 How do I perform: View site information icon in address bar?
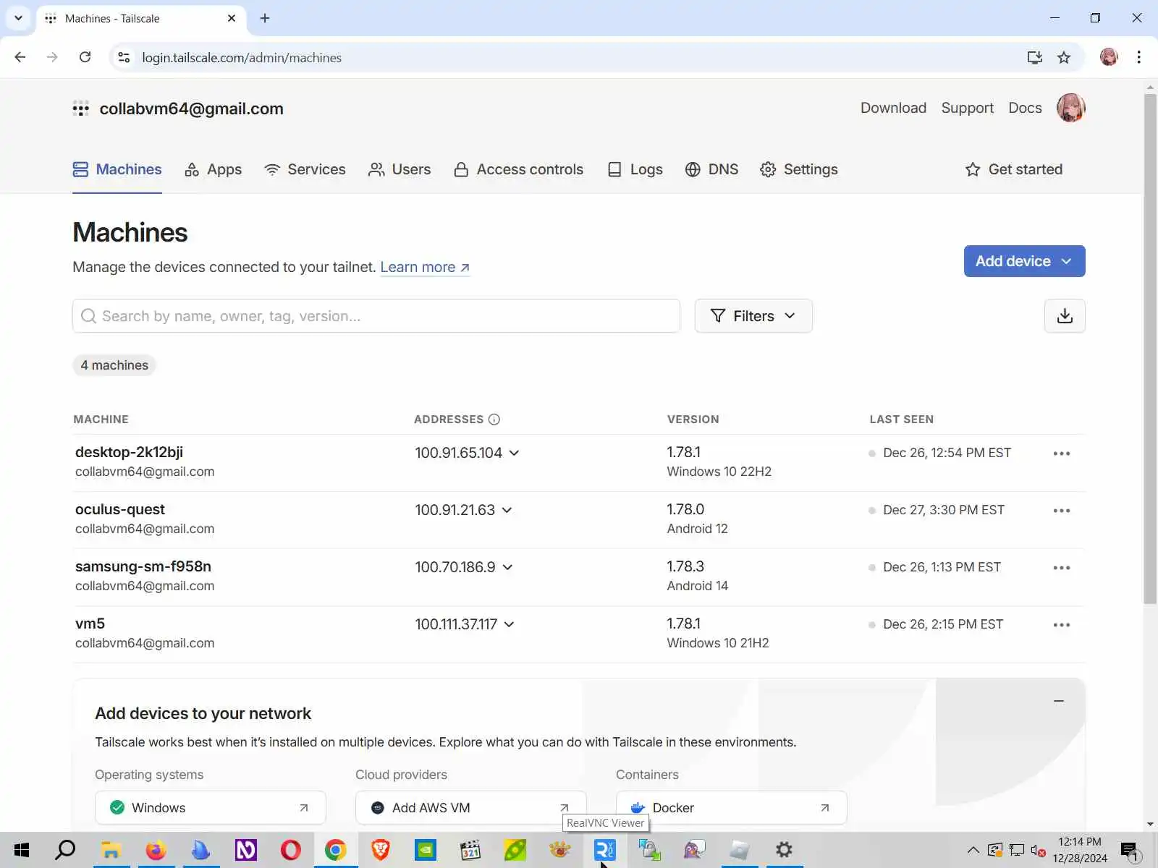124,57
